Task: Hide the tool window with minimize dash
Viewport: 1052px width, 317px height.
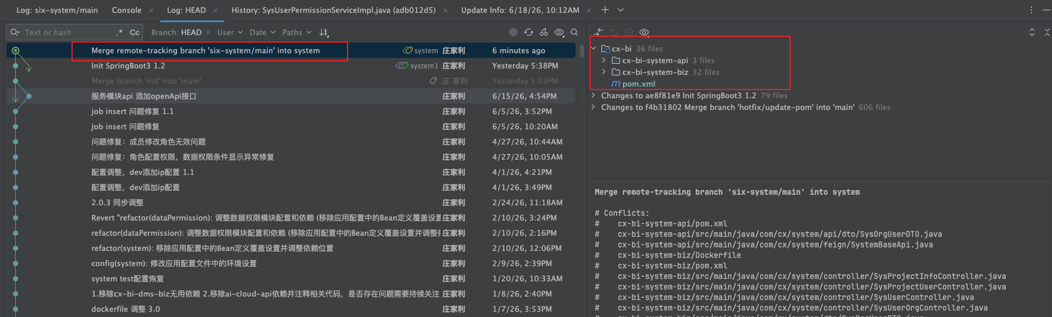Action: click(x=1047, y=10)
